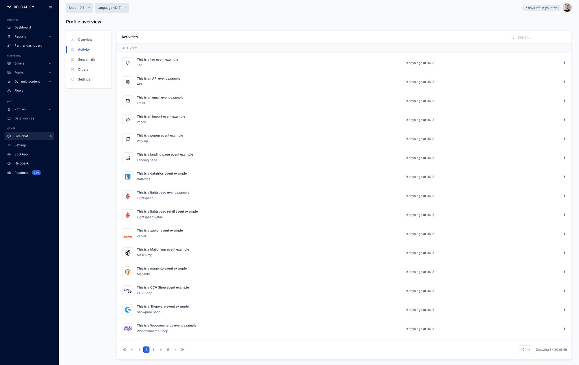This screenshot has width=579, height=365.
Task: Open the Flows section in the sidebar
Action: [x=19, y=90]
